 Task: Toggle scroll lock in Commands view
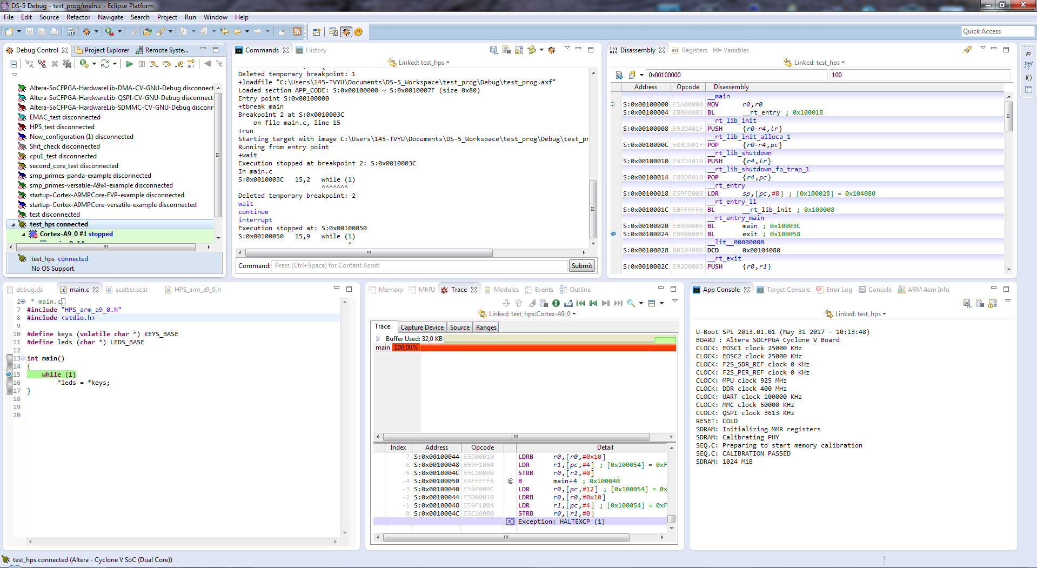click(519, 50)
